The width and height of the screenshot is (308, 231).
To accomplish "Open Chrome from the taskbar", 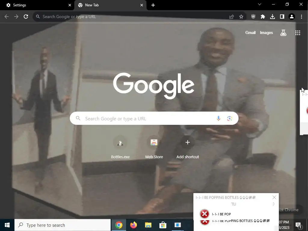I will (x=119, y=225).
